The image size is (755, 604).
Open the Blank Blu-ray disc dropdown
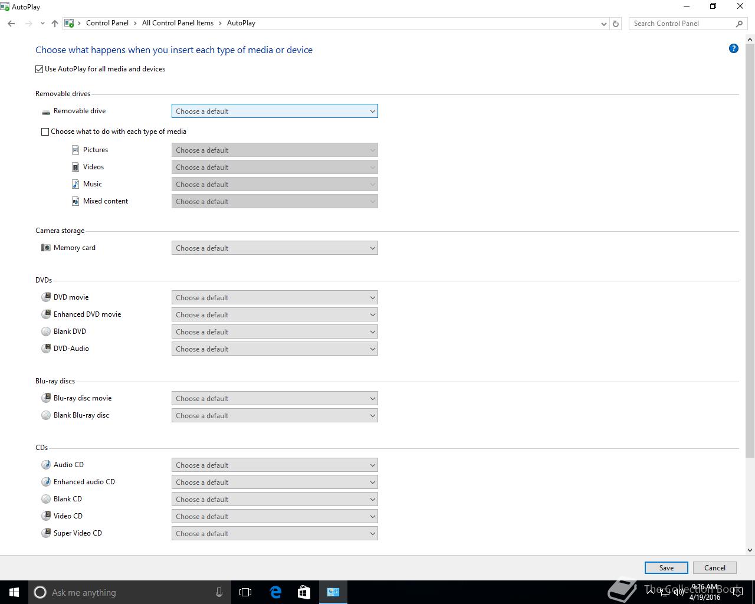pos(275,415)
